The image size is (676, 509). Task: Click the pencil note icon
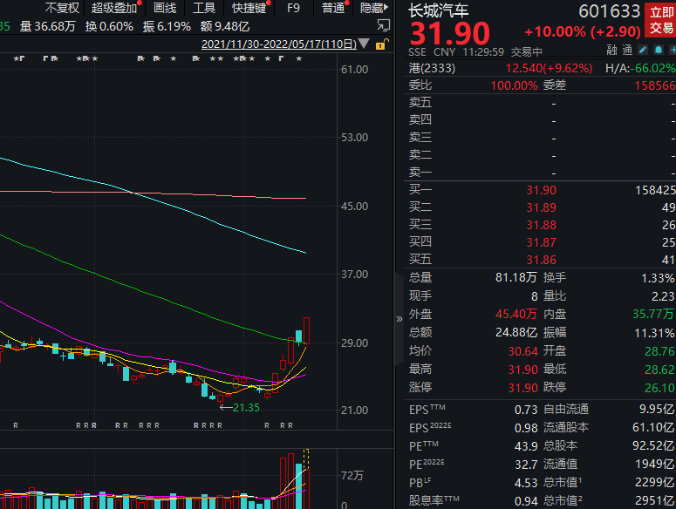tap(643, 51)
